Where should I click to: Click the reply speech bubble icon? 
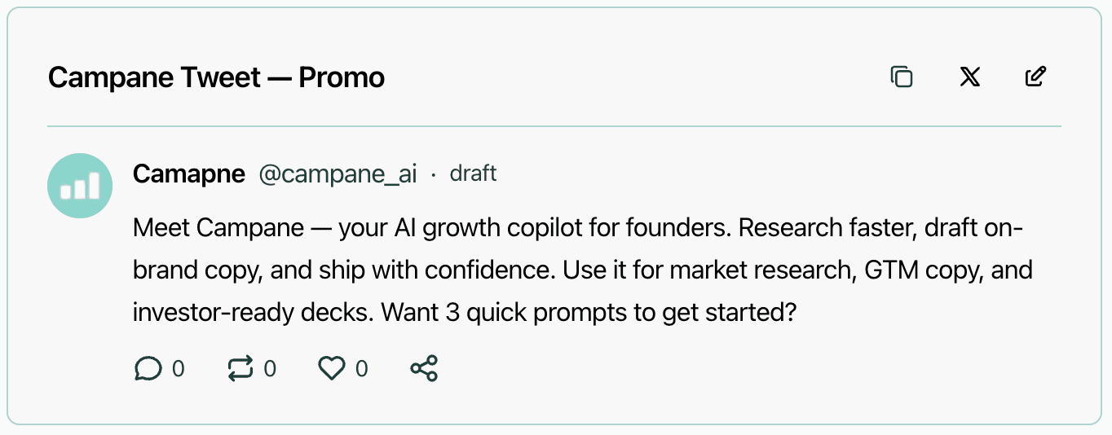tap(148, 369)
